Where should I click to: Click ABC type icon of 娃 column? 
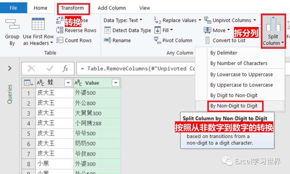pyautogui.click(x=41, y=83)
